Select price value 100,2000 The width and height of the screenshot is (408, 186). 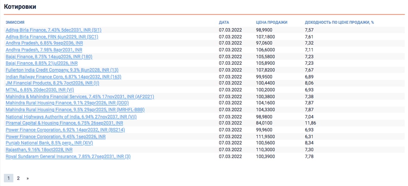tap(266, 90)
